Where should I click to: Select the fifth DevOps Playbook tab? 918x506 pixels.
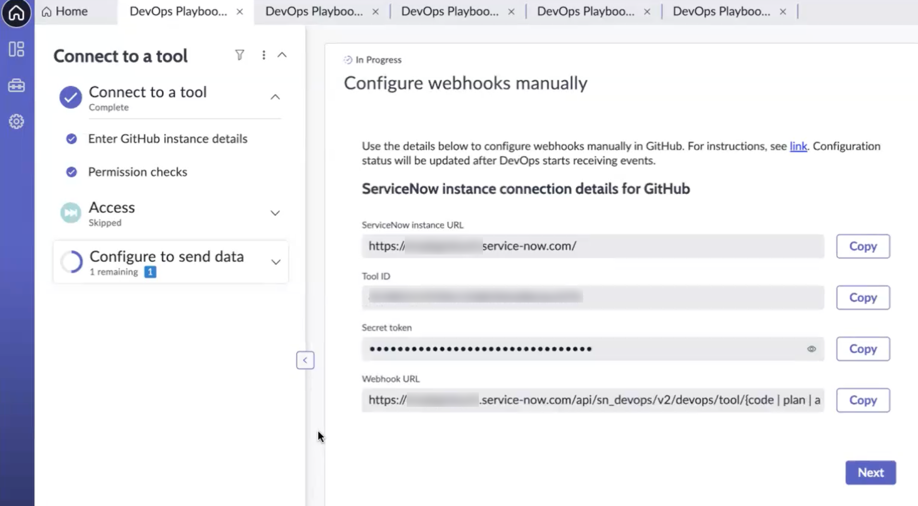(721, 11)
